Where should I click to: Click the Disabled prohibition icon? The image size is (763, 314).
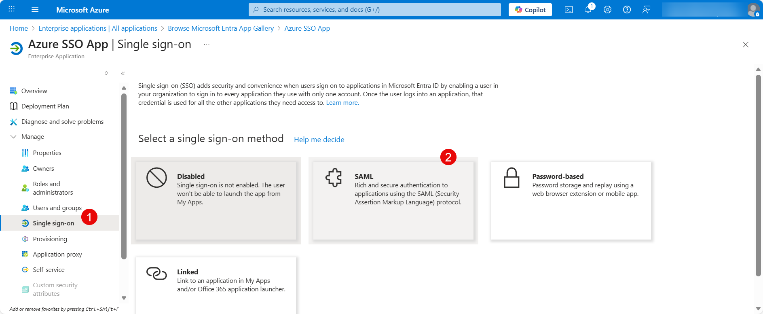point(156,178)
